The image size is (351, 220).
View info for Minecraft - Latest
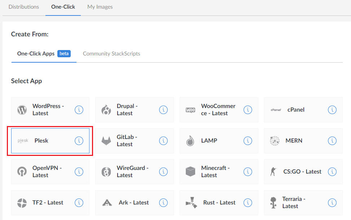248,172
